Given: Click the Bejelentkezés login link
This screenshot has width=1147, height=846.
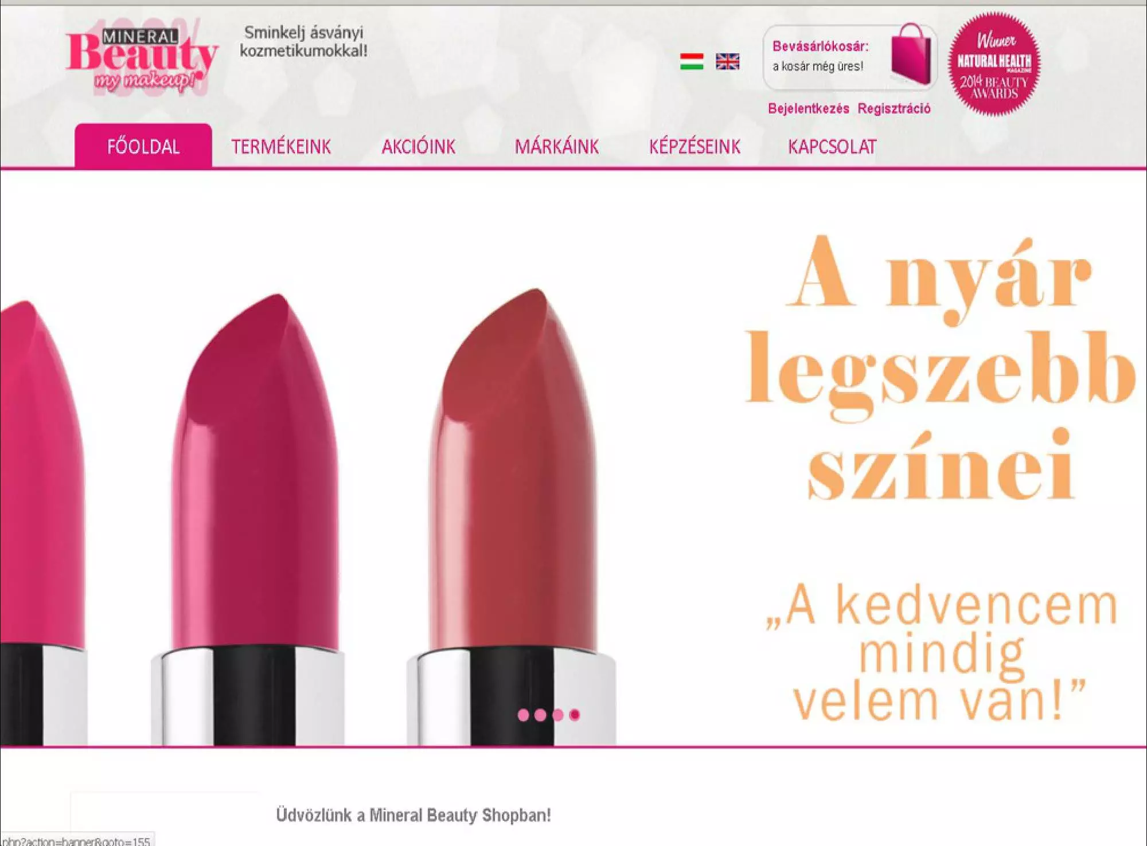Looking at the screenshot, I should 809,108.
